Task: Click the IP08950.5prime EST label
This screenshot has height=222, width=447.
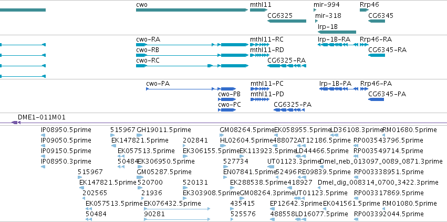Action: (x=66, y=130)
